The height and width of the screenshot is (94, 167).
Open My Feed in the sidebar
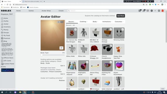(5, 36)
